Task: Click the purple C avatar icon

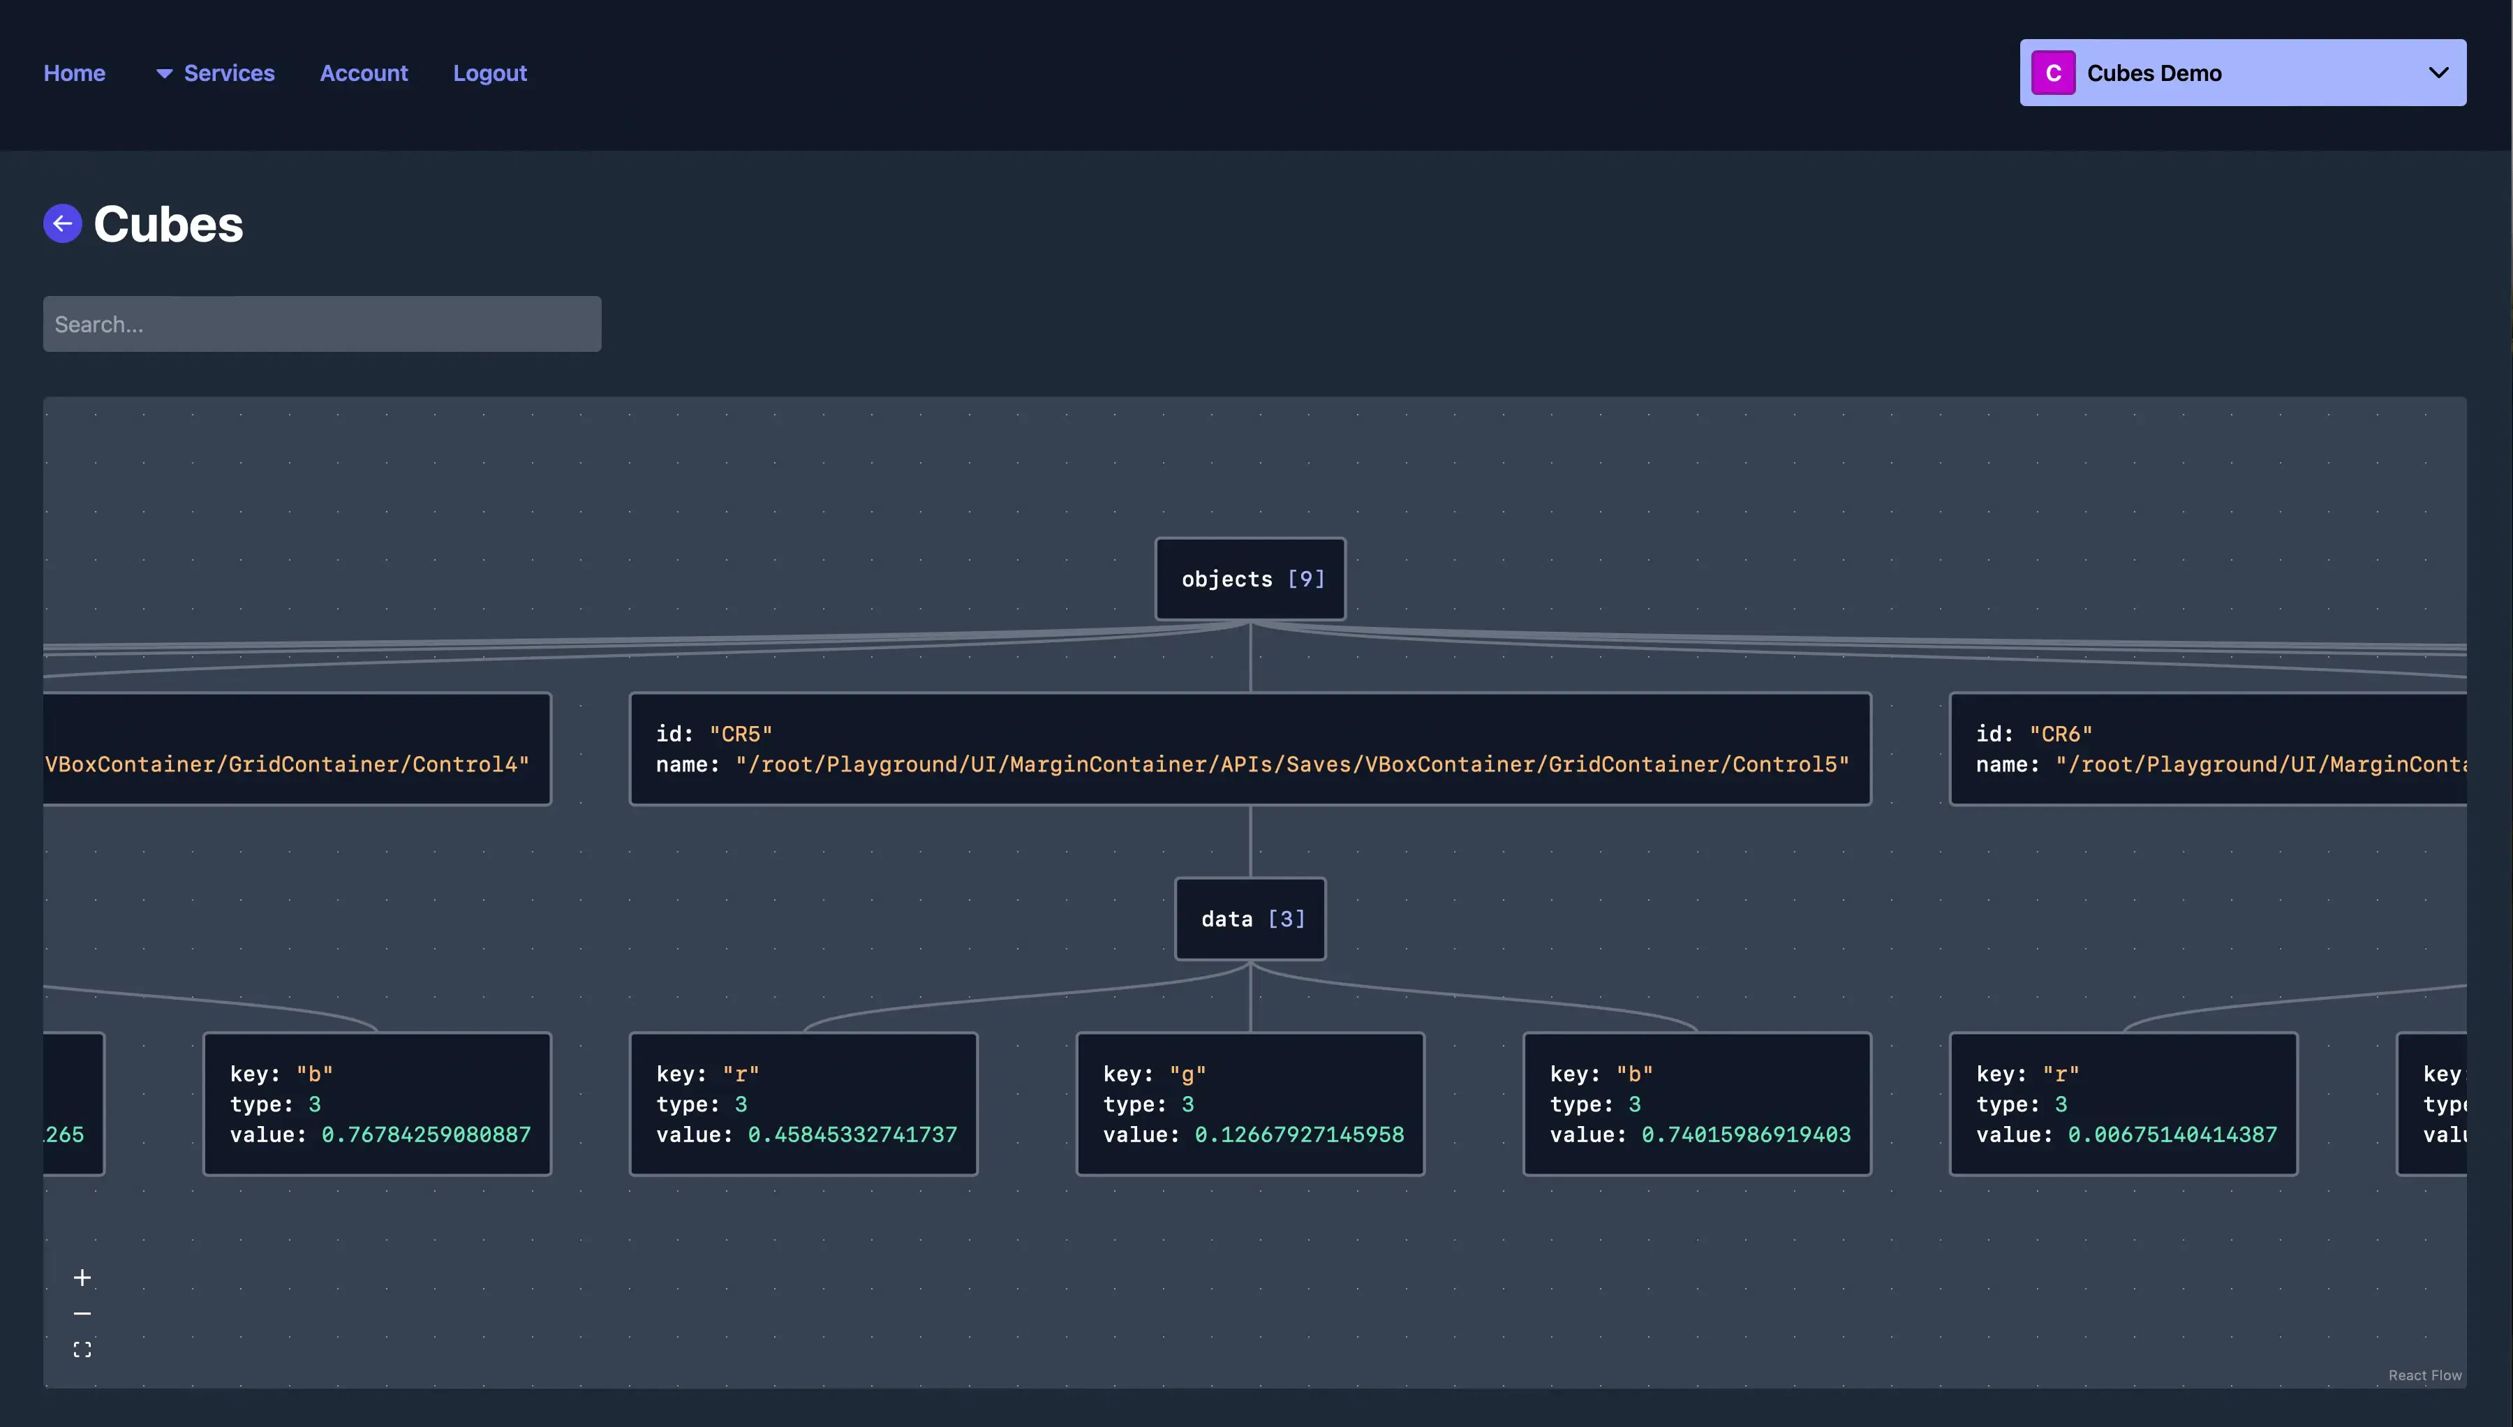Action: point(2052,73)
